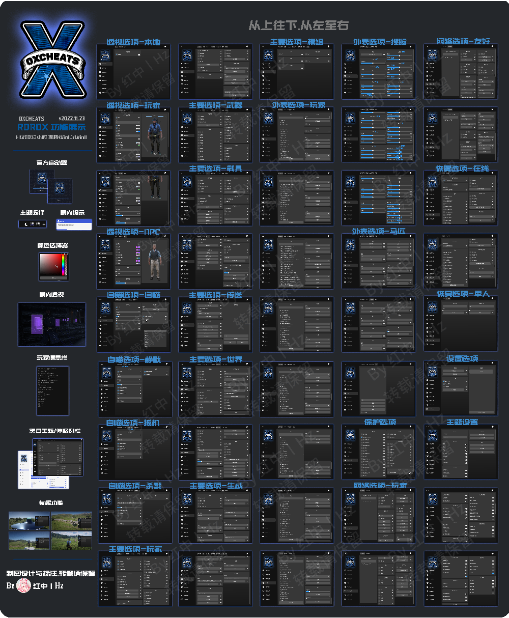
Task: Click the large OXCHEATS X logo
Action: pyautogui.click(x=52, y=60)
